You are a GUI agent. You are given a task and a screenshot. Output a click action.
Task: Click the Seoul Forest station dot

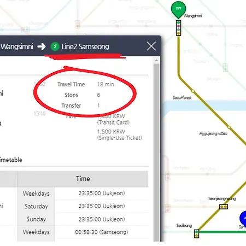(x=193, y=91)
